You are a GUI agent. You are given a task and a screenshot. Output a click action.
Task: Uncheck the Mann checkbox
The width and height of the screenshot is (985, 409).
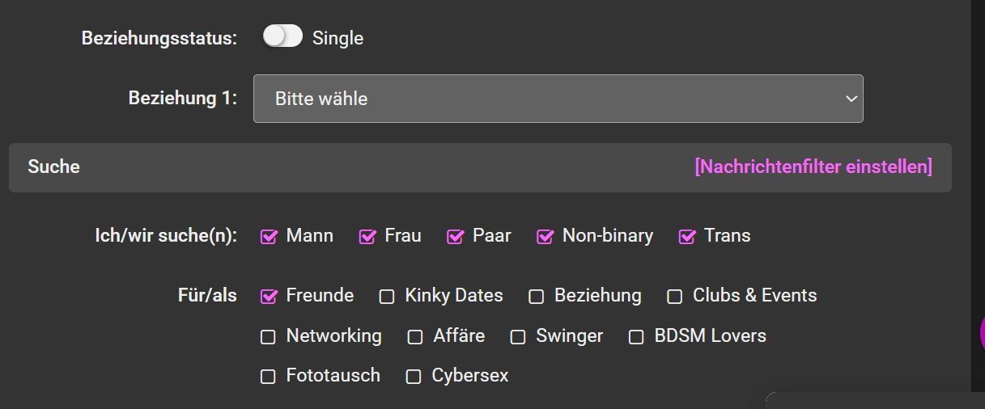[269, 237]
